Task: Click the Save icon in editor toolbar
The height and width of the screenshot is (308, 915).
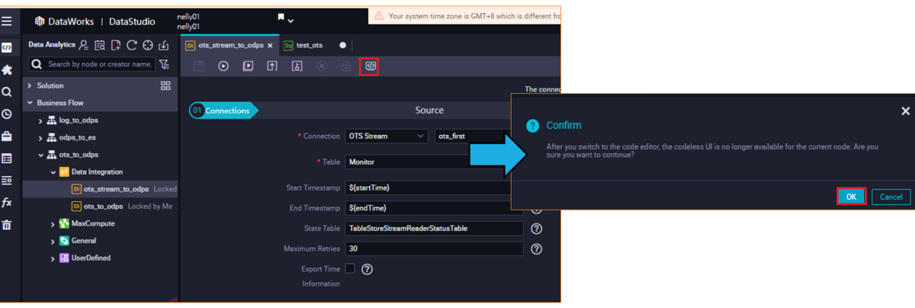Action: pos(199,66)
